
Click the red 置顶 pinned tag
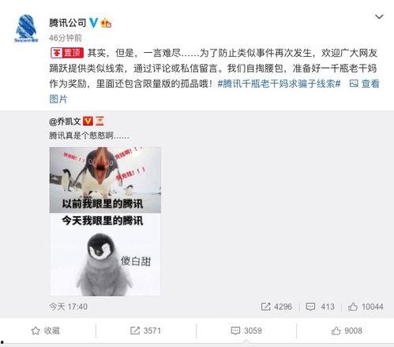pos(67,53)
